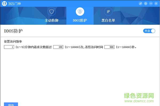Viewport: 160px width, 106px height.
Task: Click the text '[1~10000]次,冻结访问时间'
Action: [84, 47]
